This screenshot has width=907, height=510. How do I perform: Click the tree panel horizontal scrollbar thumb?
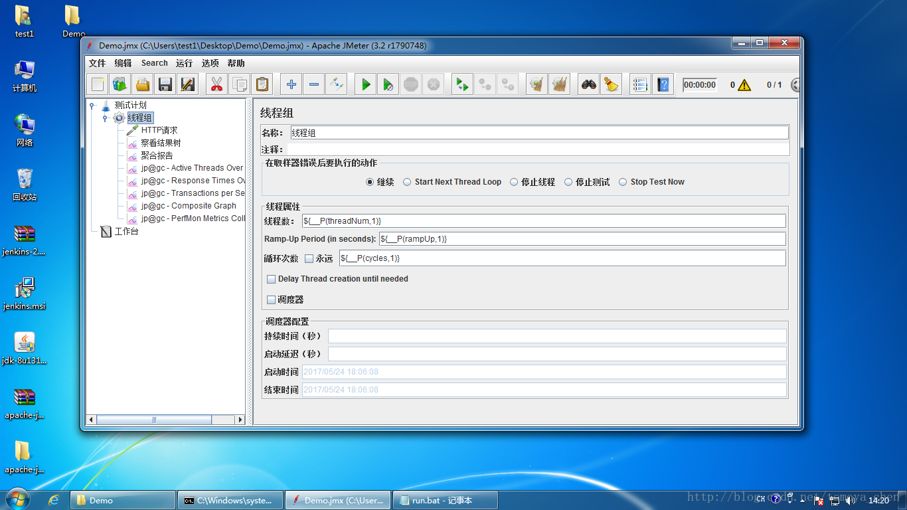point(153,420)
